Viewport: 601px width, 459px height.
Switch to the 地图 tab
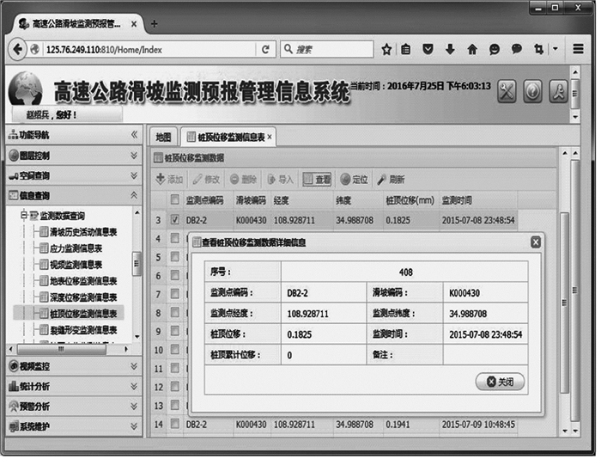coord(163,137)
